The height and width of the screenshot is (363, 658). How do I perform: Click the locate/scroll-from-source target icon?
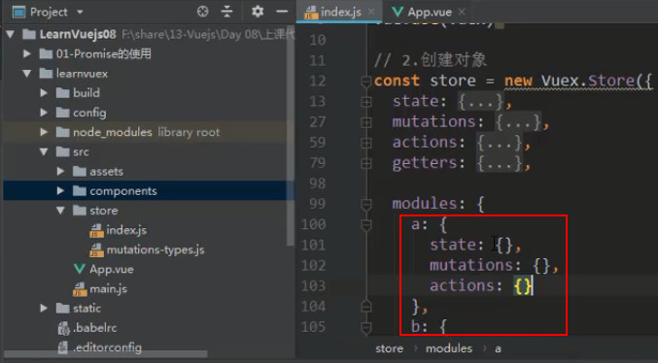tap(203, 12)
